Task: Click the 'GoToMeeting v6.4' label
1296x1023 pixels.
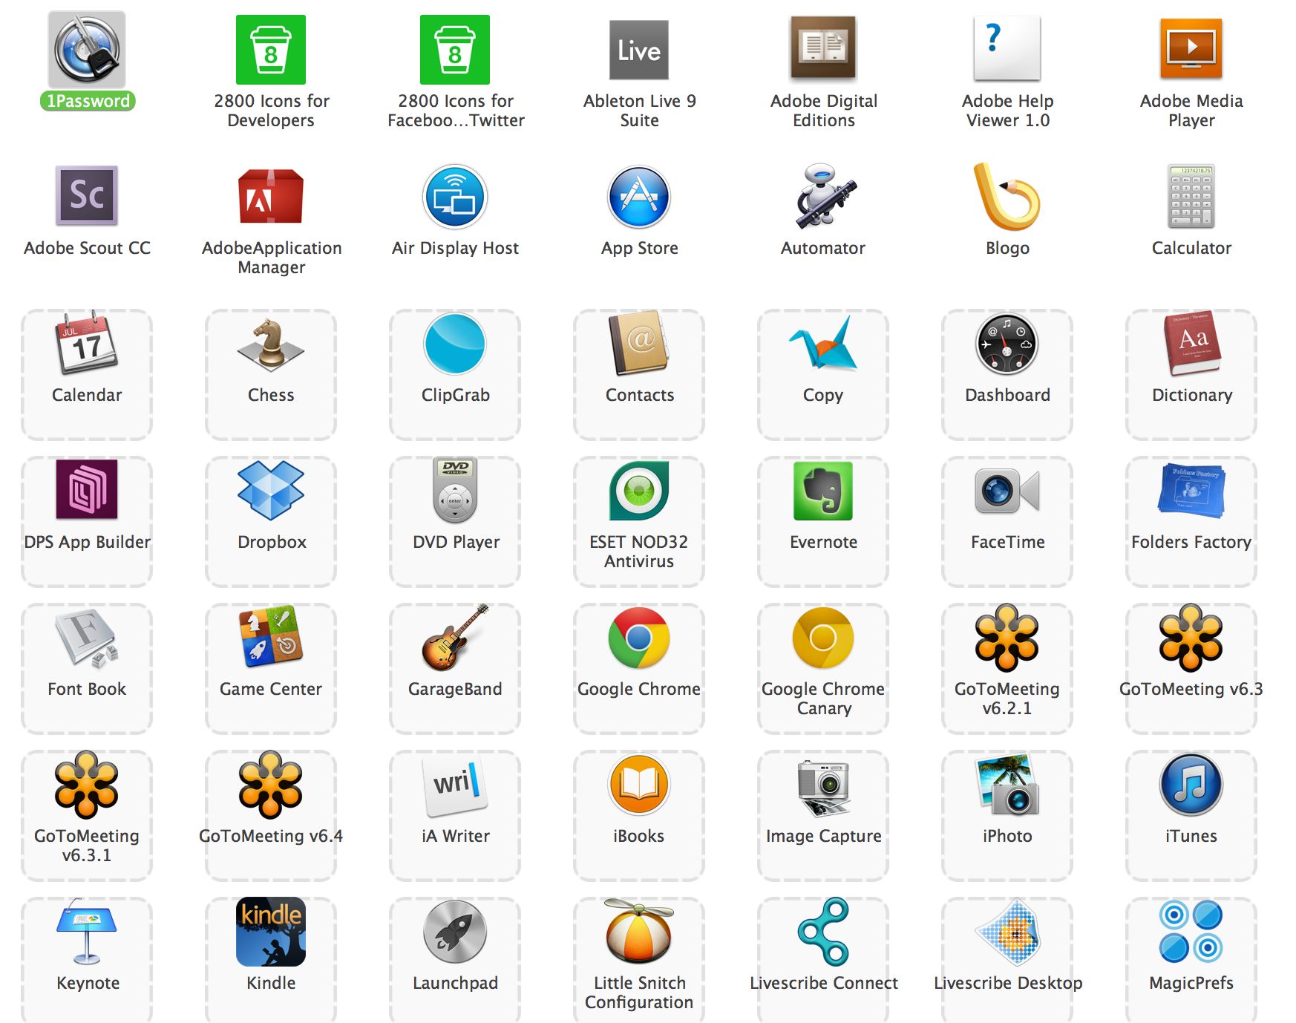Action: [x=271, y=836]
